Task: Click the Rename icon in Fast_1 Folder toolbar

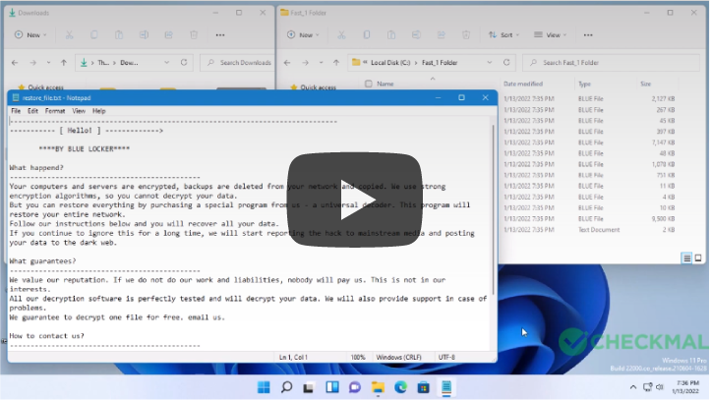Action: click(416, 34)
